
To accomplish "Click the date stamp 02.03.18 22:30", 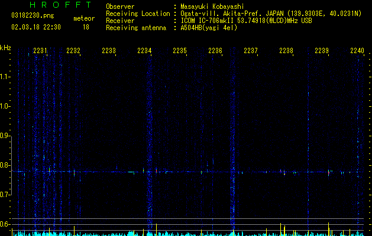I will (36, 27).
